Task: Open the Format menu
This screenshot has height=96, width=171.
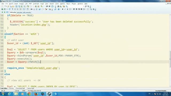Action: (x=21, y=4)
